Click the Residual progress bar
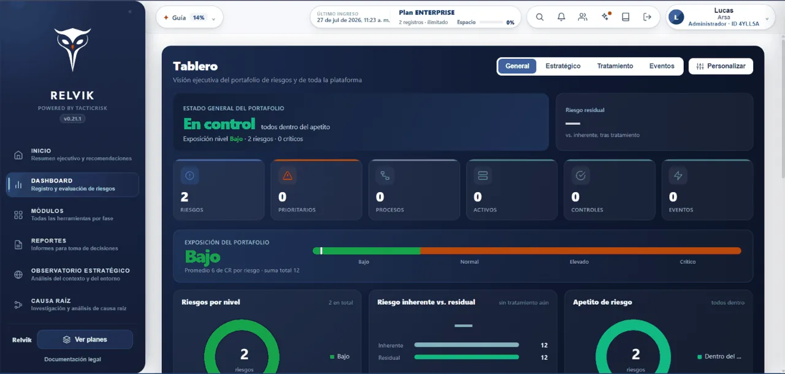 467,357
